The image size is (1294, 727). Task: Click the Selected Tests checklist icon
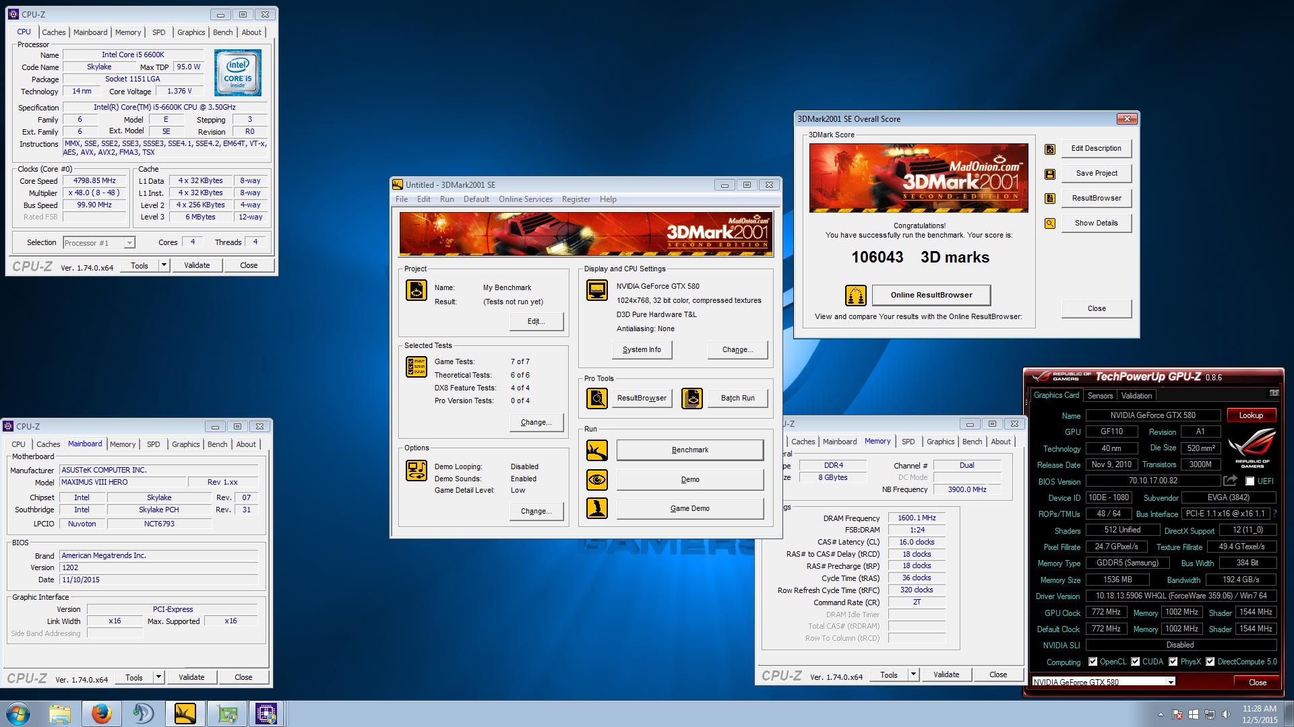click(x=417, y=367)
